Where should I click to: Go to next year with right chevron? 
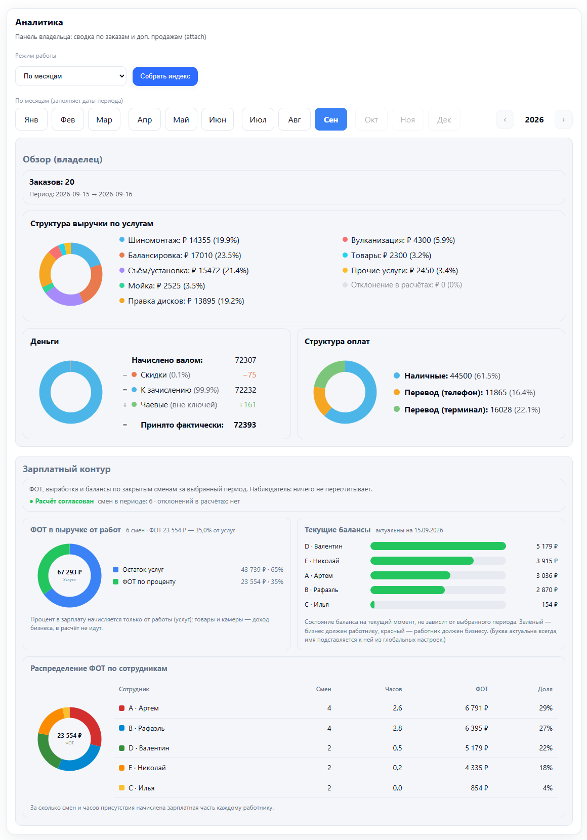[564, 119]
